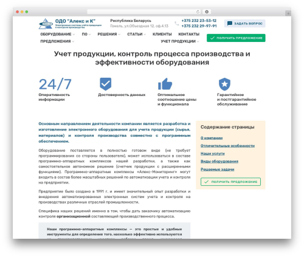The width and height of the screenshot is (304, 257).
Task: Open the Предложения menu item
Action: tap(55, 41)
